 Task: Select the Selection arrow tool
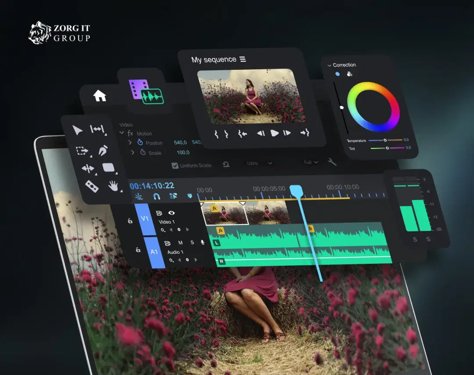pyautogui.click(x=77, y=130)
